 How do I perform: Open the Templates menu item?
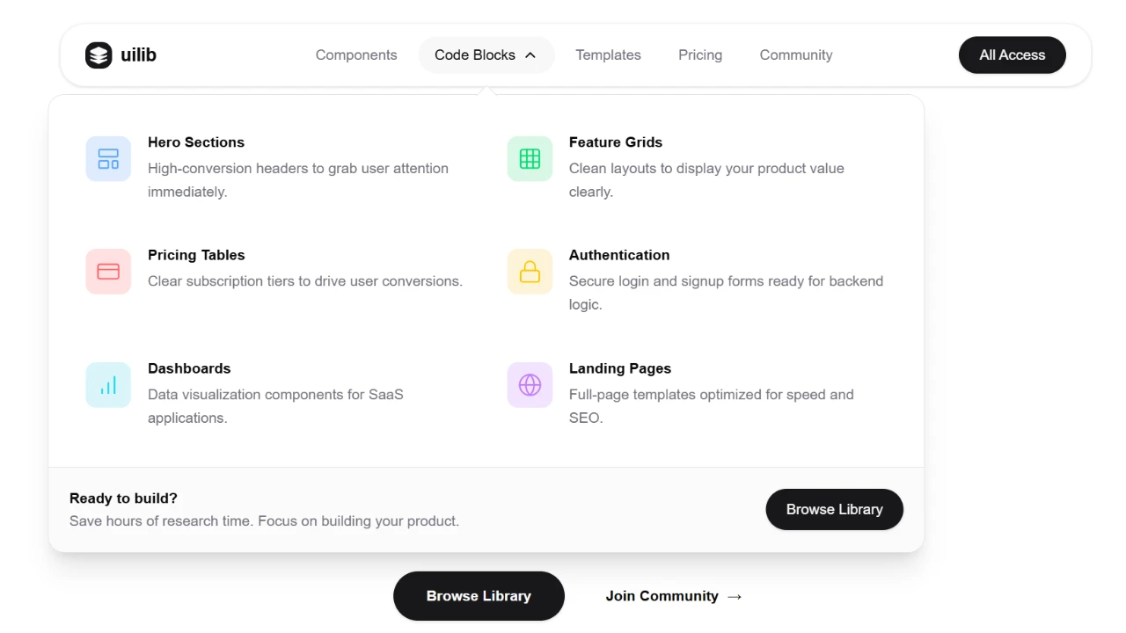point(608,55)
